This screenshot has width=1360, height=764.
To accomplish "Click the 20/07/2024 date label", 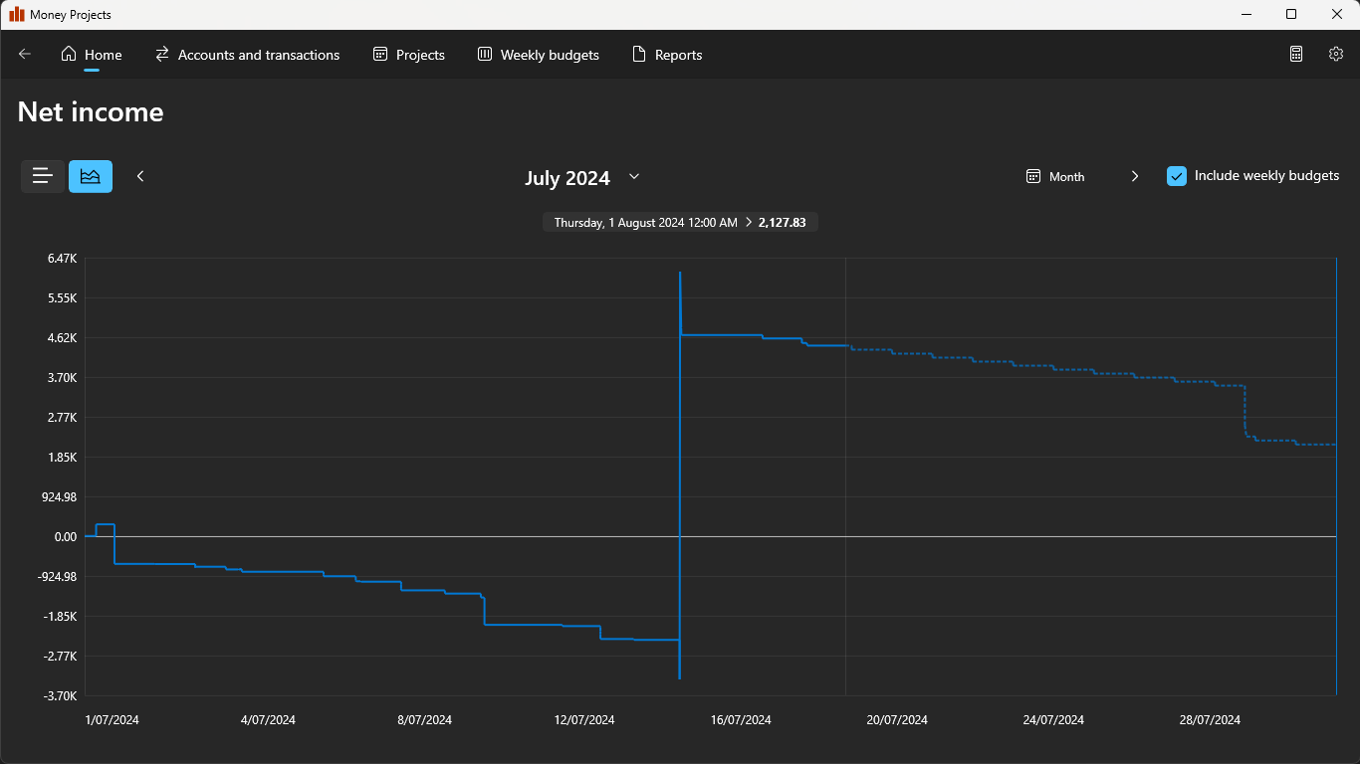I will pyautogui.click(x=897, y=720).
